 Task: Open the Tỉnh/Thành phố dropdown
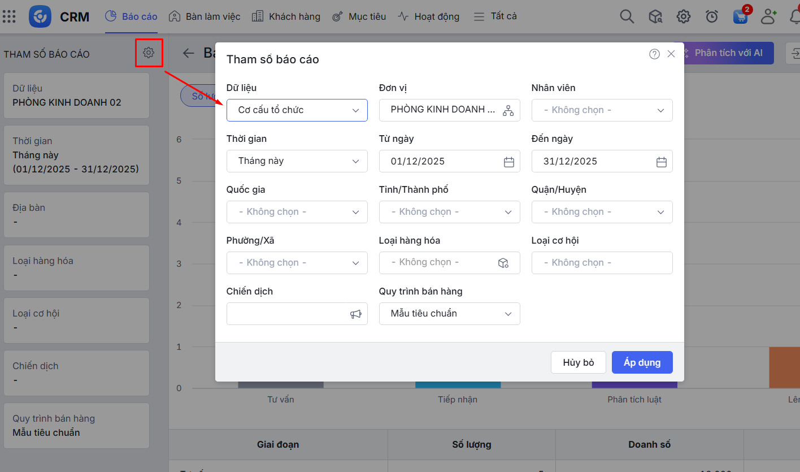pyautogui.click(x=449, y=212)
